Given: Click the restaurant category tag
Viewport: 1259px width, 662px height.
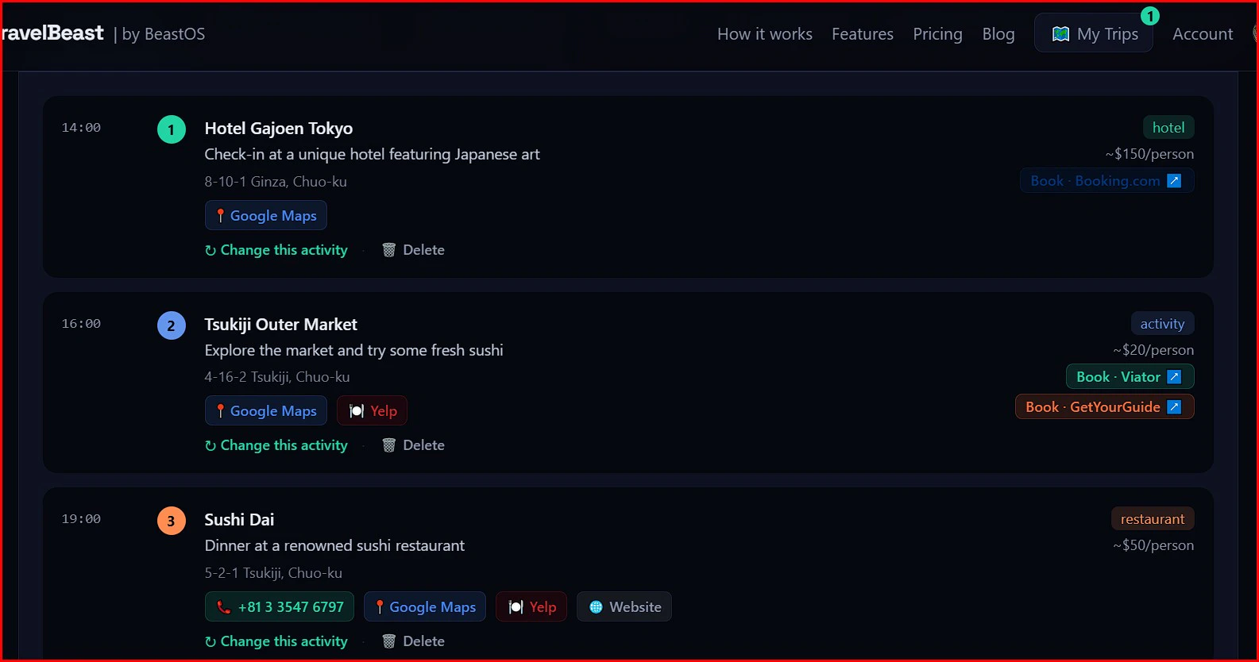Looking at the screenshot, I should click(x=1153, y=519).
